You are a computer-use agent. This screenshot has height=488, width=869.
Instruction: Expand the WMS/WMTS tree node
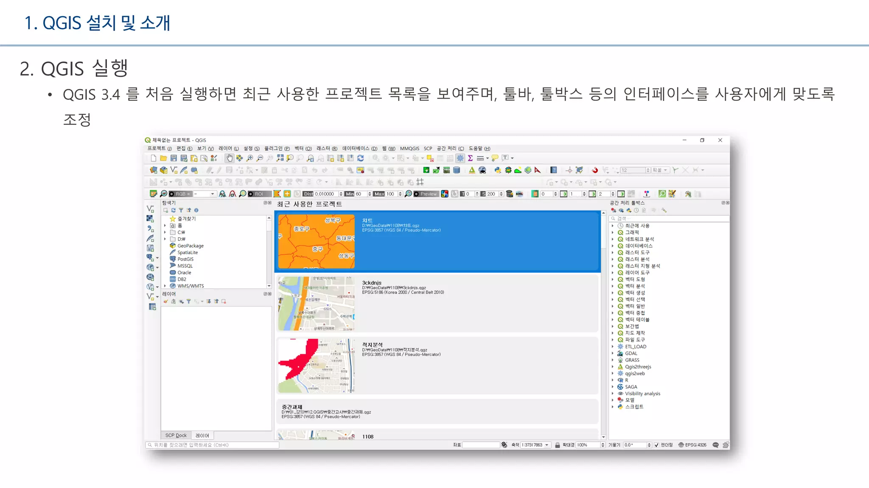click(x=165, y=286)
